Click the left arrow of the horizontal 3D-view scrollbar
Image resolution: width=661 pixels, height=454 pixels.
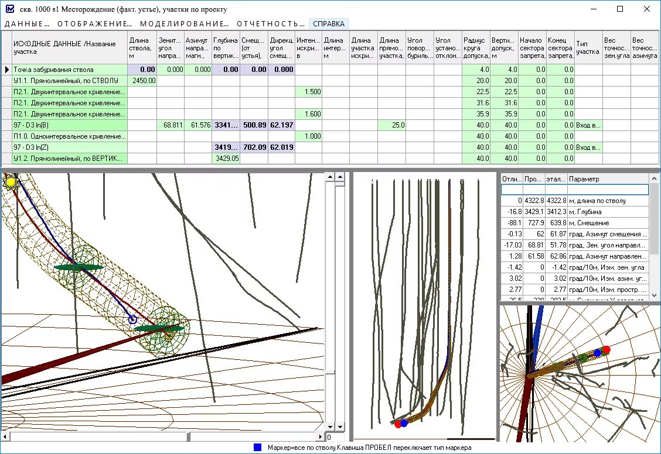[5, 437]
